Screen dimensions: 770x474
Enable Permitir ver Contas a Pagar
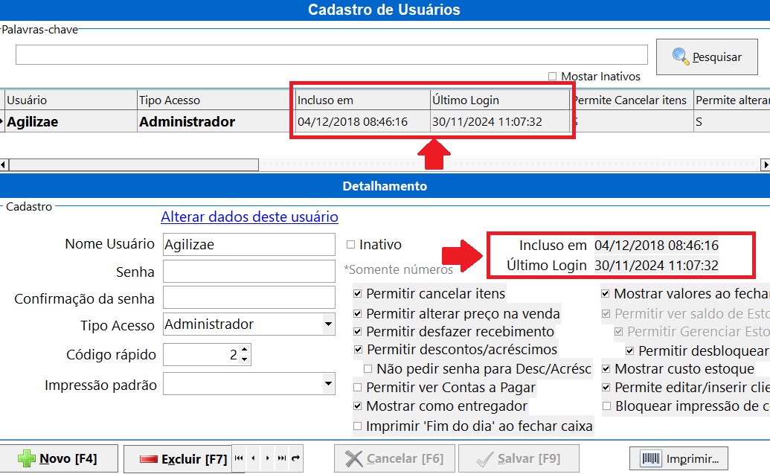coord(359,388)
